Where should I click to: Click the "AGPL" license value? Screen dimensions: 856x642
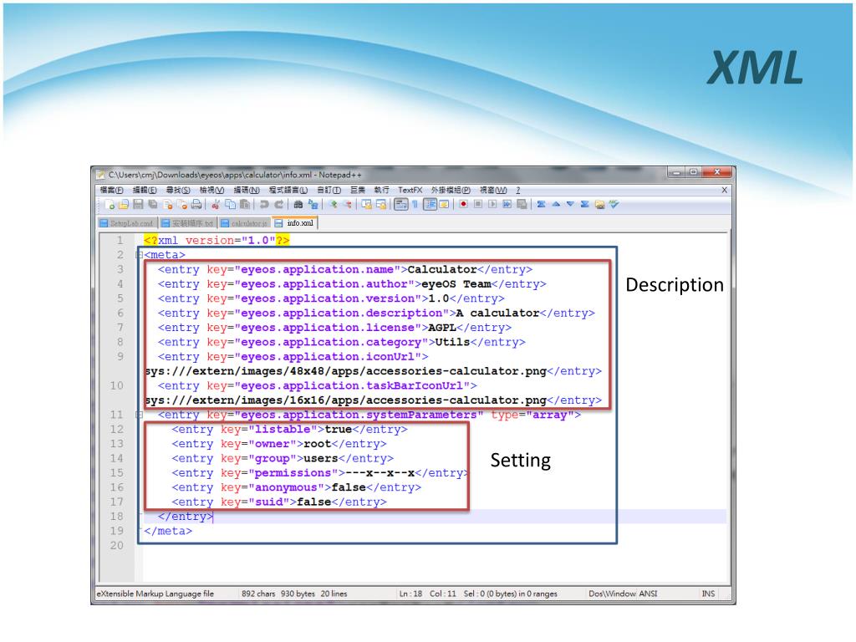point(442,328)
